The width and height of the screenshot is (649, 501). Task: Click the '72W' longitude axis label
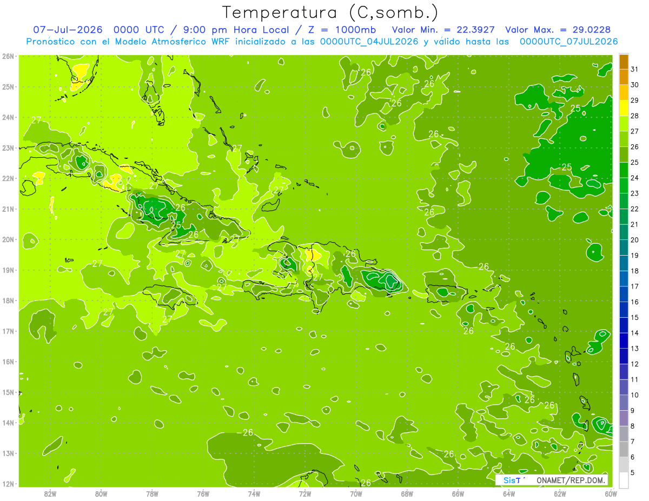pyautogui.click(x=305, y=493)
